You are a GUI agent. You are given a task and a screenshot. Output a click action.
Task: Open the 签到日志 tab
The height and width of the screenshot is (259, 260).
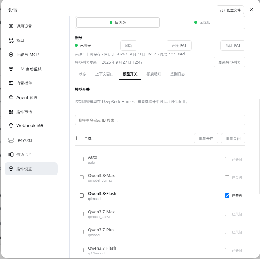tap(178, 74)
